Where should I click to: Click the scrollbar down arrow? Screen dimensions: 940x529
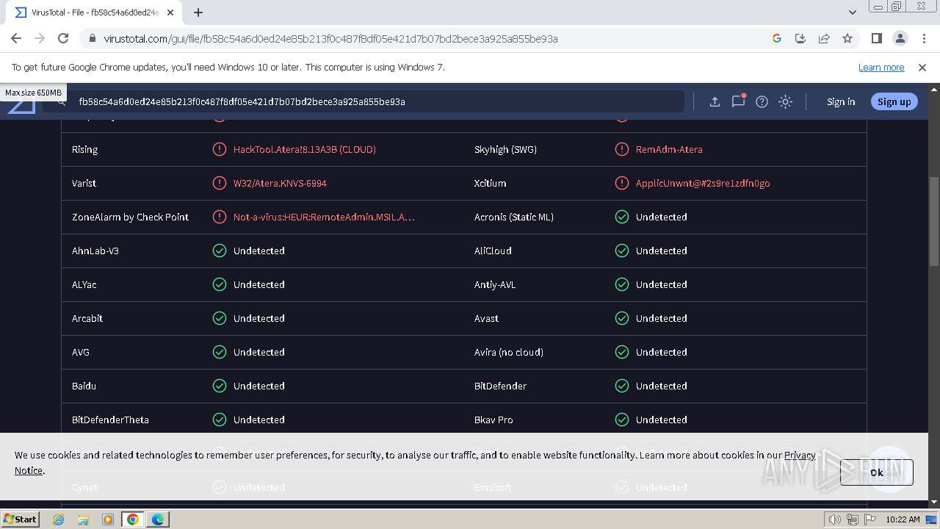coord(934,503)
